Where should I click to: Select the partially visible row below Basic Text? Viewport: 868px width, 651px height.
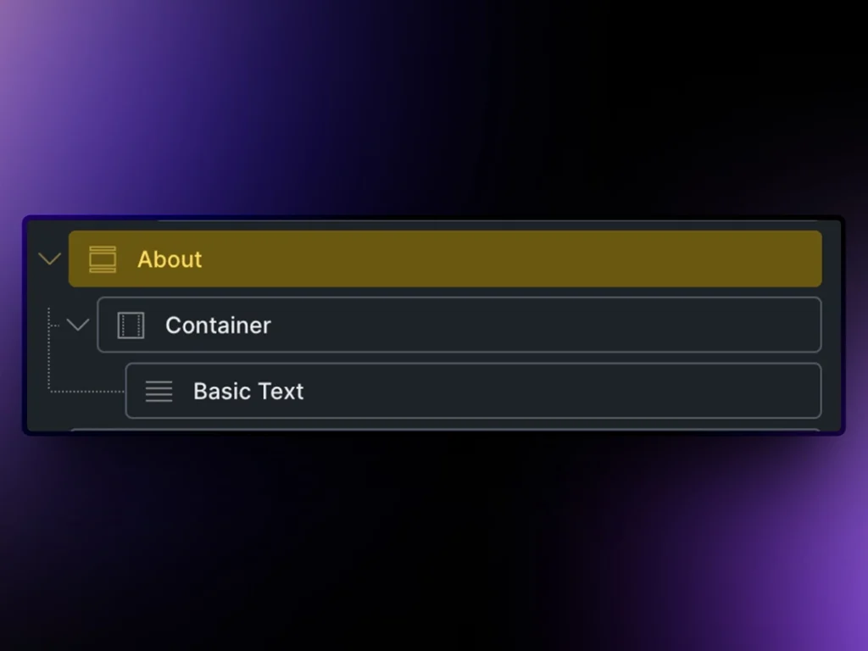click(x=445, y=430)
